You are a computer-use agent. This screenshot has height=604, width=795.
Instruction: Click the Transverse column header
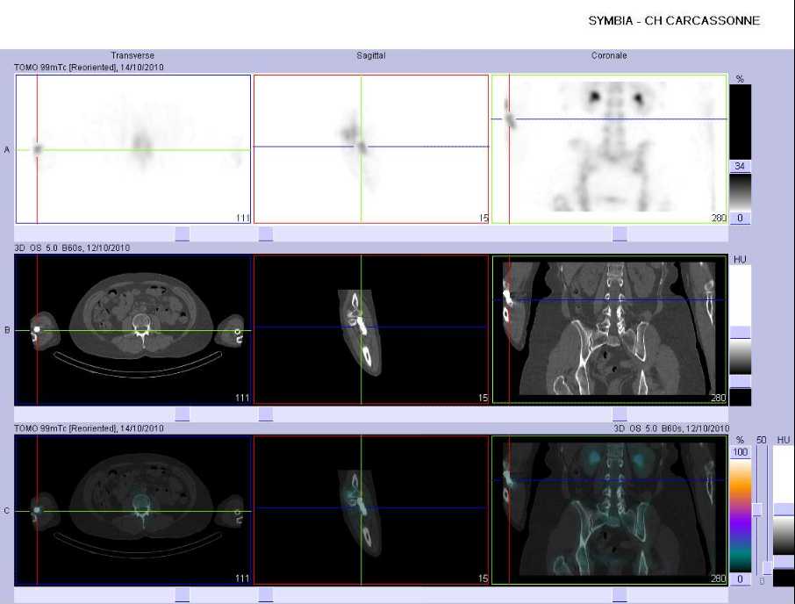132,55
